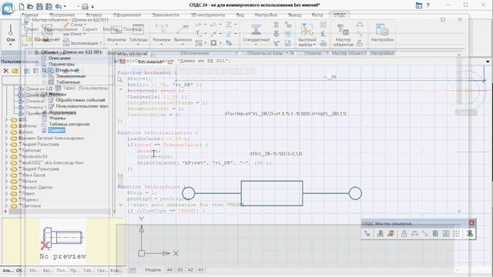Switch to the Построение ribbon tab

coord(62,15)
